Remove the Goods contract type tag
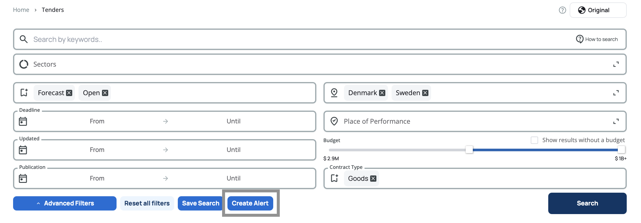 tap(373, 179)
